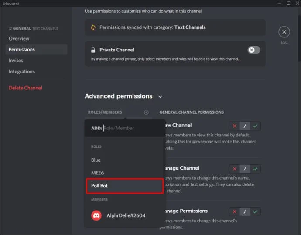Collapse the Advanced permissions chevron
301x235 pixels.
(x=160, y=97)
